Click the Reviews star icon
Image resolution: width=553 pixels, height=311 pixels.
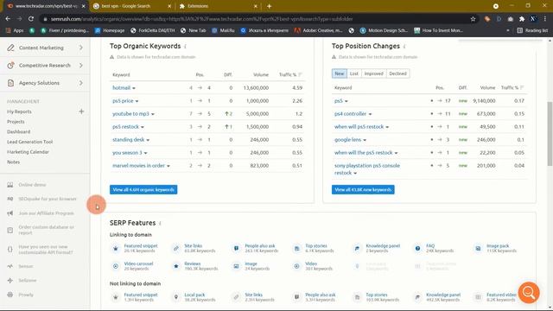pos(176,266)
